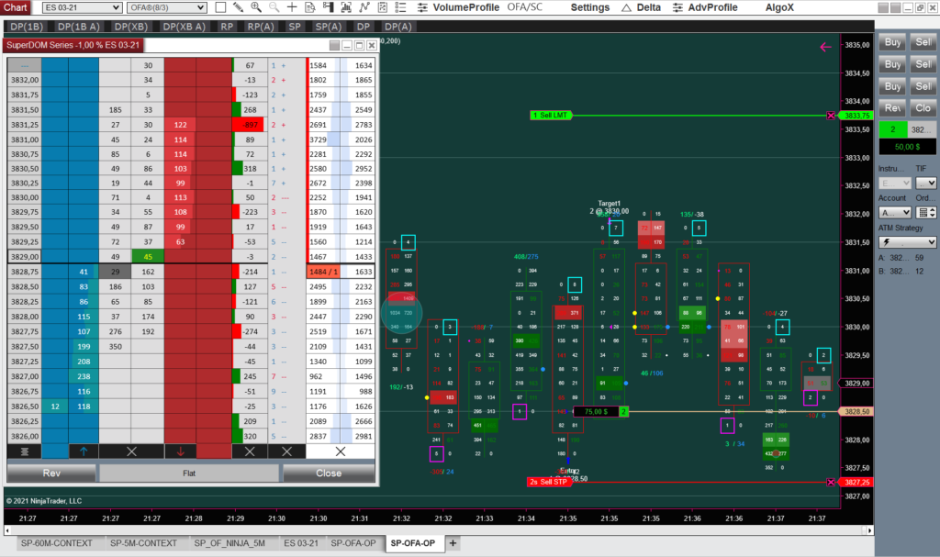Open the strategies icon in the toolbar
Screen dimensions: 940x557
[x=383, y=7]
